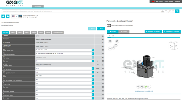This screenshot has width=182, height=100.
Task: Open the variable search (x) icon
Action: point(173,11)
